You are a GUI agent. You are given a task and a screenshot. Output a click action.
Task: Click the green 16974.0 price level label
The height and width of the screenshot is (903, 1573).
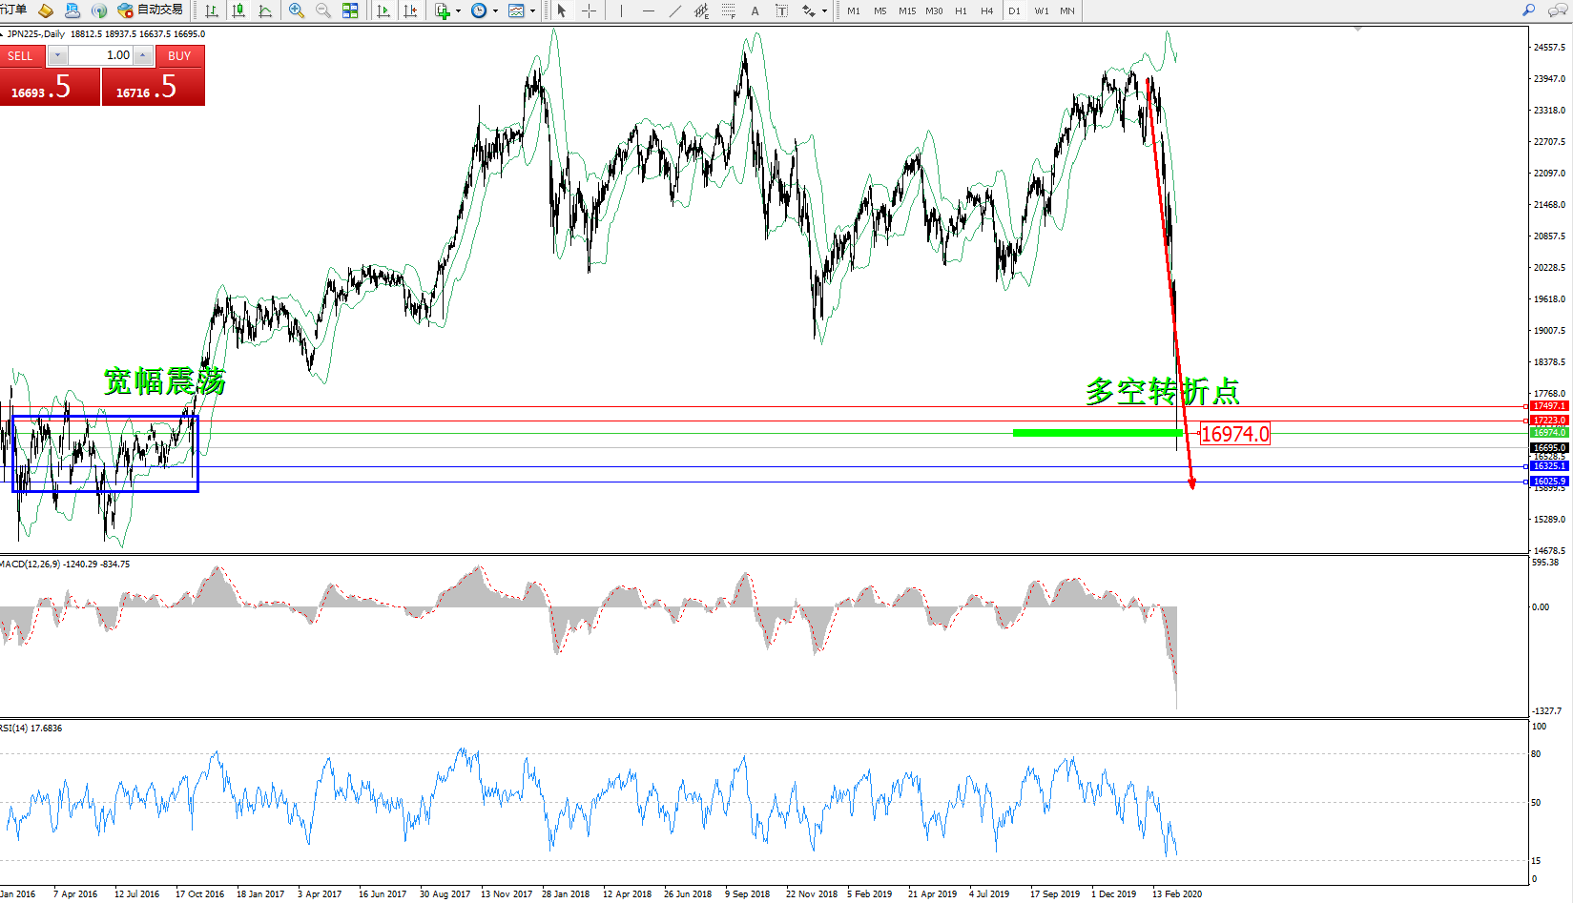1549,433
